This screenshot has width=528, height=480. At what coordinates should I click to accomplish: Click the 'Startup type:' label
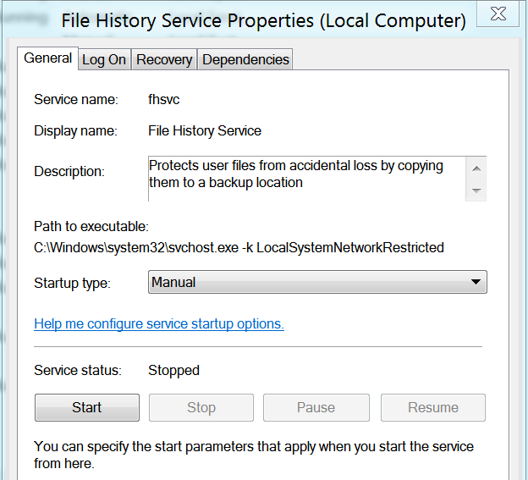coord(72,283)
